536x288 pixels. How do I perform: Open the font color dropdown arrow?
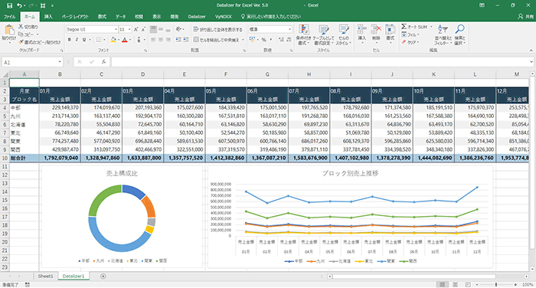[x=130, y=40]
